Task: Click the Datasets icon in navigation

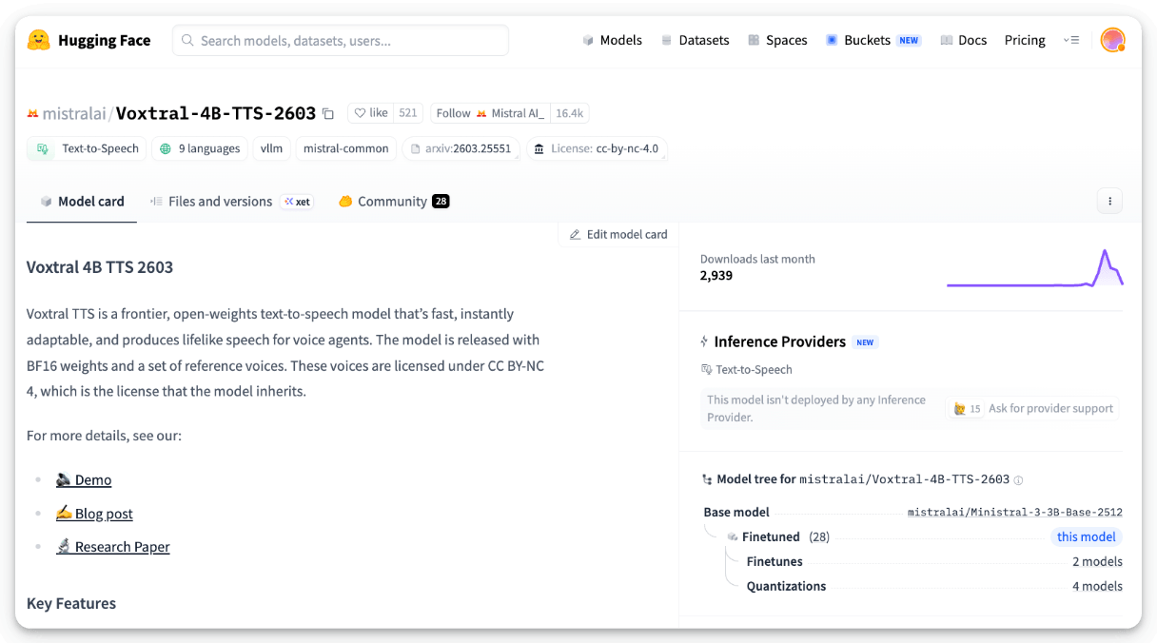Action: pos(667,41)
